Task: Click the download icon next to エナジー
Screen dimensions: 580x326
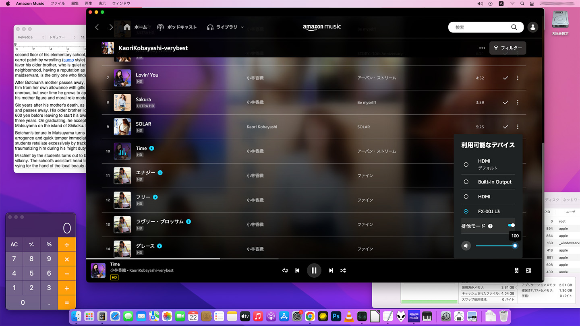Action: pyautogui.click(x=160, y=173)
